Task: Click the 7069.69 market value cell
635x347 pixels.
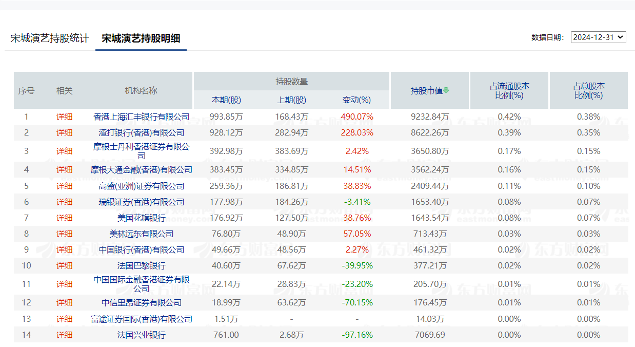Action: click(x=430, y=335)
